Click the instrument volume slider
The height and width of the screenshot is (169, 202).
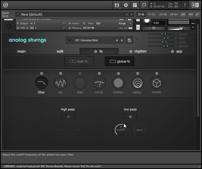click(x=179, y=28)
